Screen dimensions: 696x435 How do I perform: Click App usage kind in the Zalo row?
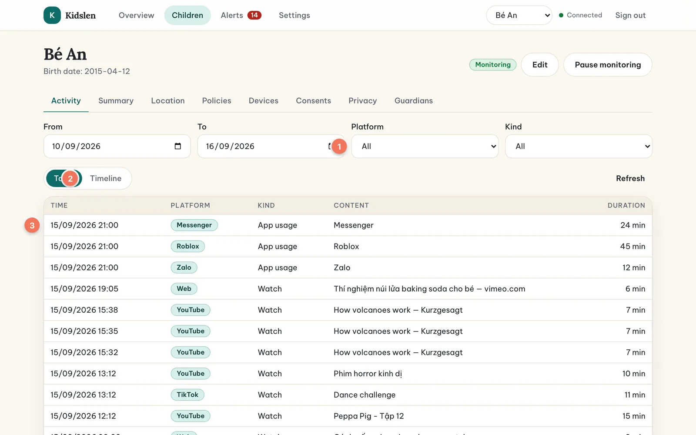[278, 268]
